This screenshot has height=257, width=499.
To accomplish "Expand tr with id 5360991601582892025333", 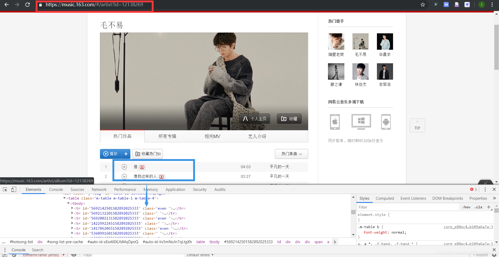I will [72, 233].
